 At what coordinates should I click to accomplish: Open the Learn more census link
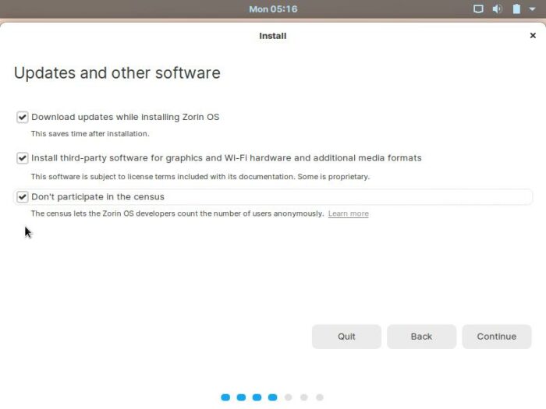348,213
